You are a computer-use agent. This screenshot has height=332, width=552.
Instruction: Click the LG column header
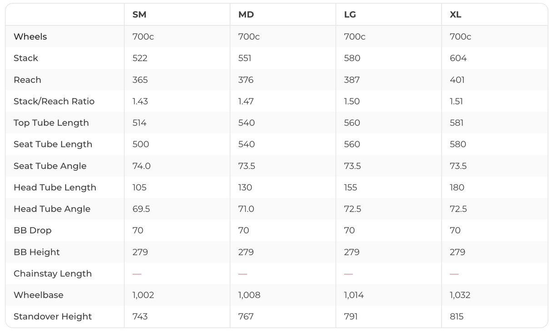pos(350,15)
